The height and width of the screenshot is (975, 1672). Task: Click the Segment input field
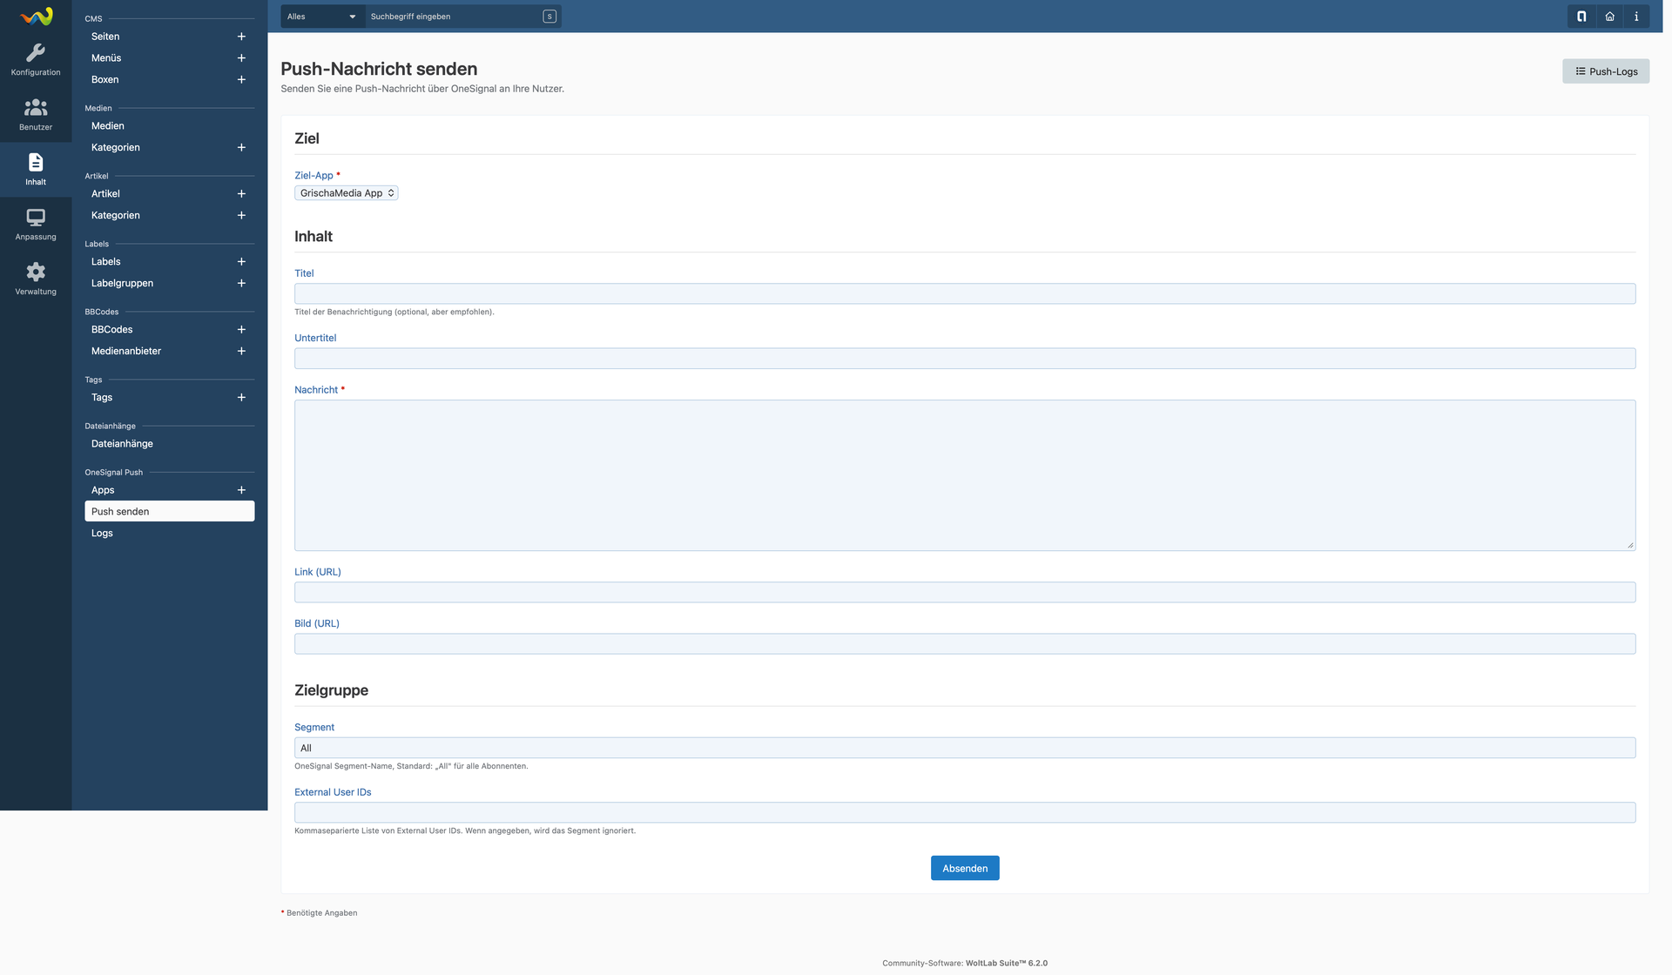click(x=964, y=748)
